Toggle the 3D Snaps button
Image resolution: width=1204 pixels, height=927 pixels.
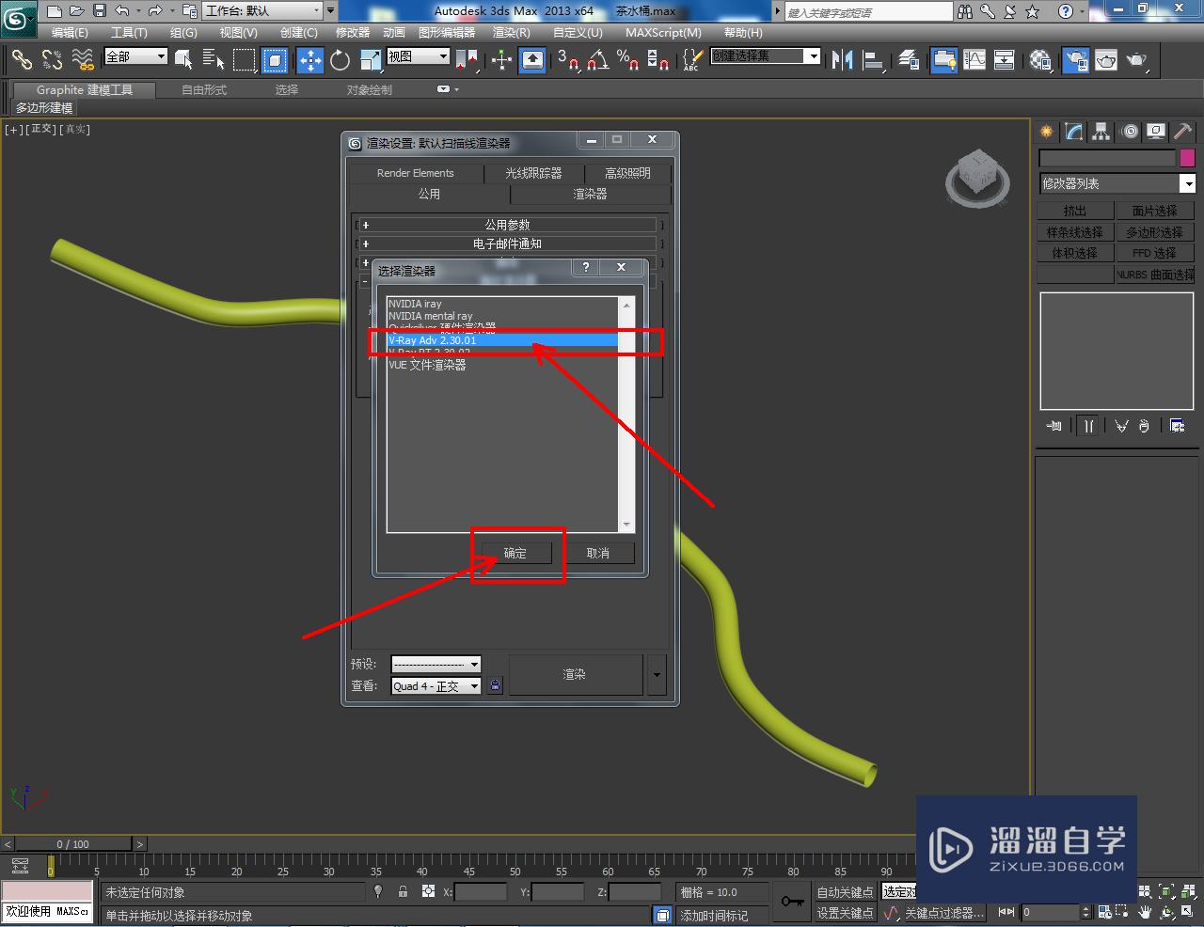pyautogui.click(x=567, y=60)
